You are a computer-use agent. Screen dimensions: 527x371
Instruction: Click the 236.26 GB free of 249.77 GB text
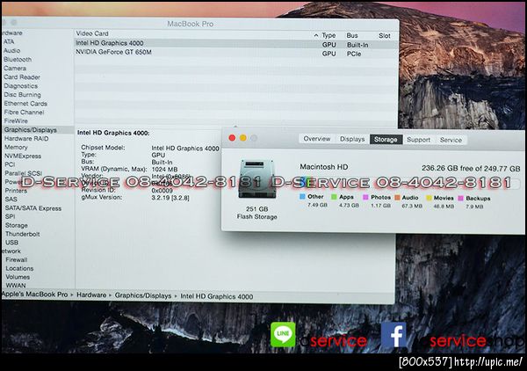(471, 168)
